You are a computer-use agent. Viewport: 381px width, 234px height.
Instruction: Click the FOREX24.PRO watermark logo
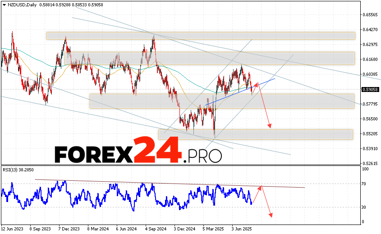tap(138, 154)
